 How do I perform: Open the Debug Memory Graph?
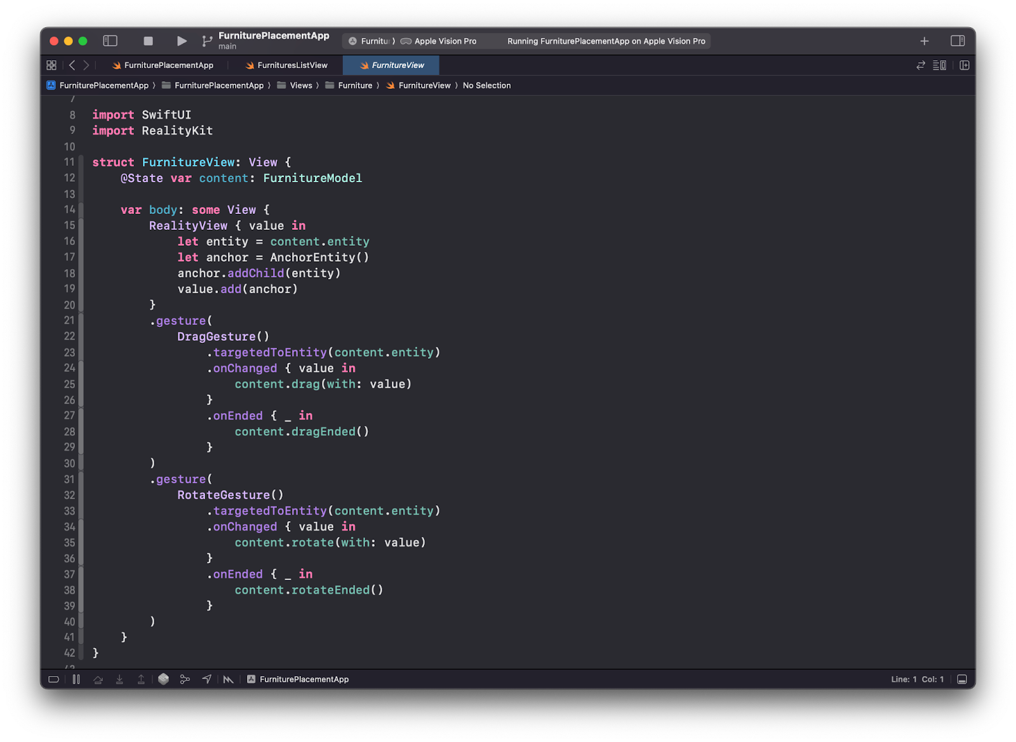185,679
